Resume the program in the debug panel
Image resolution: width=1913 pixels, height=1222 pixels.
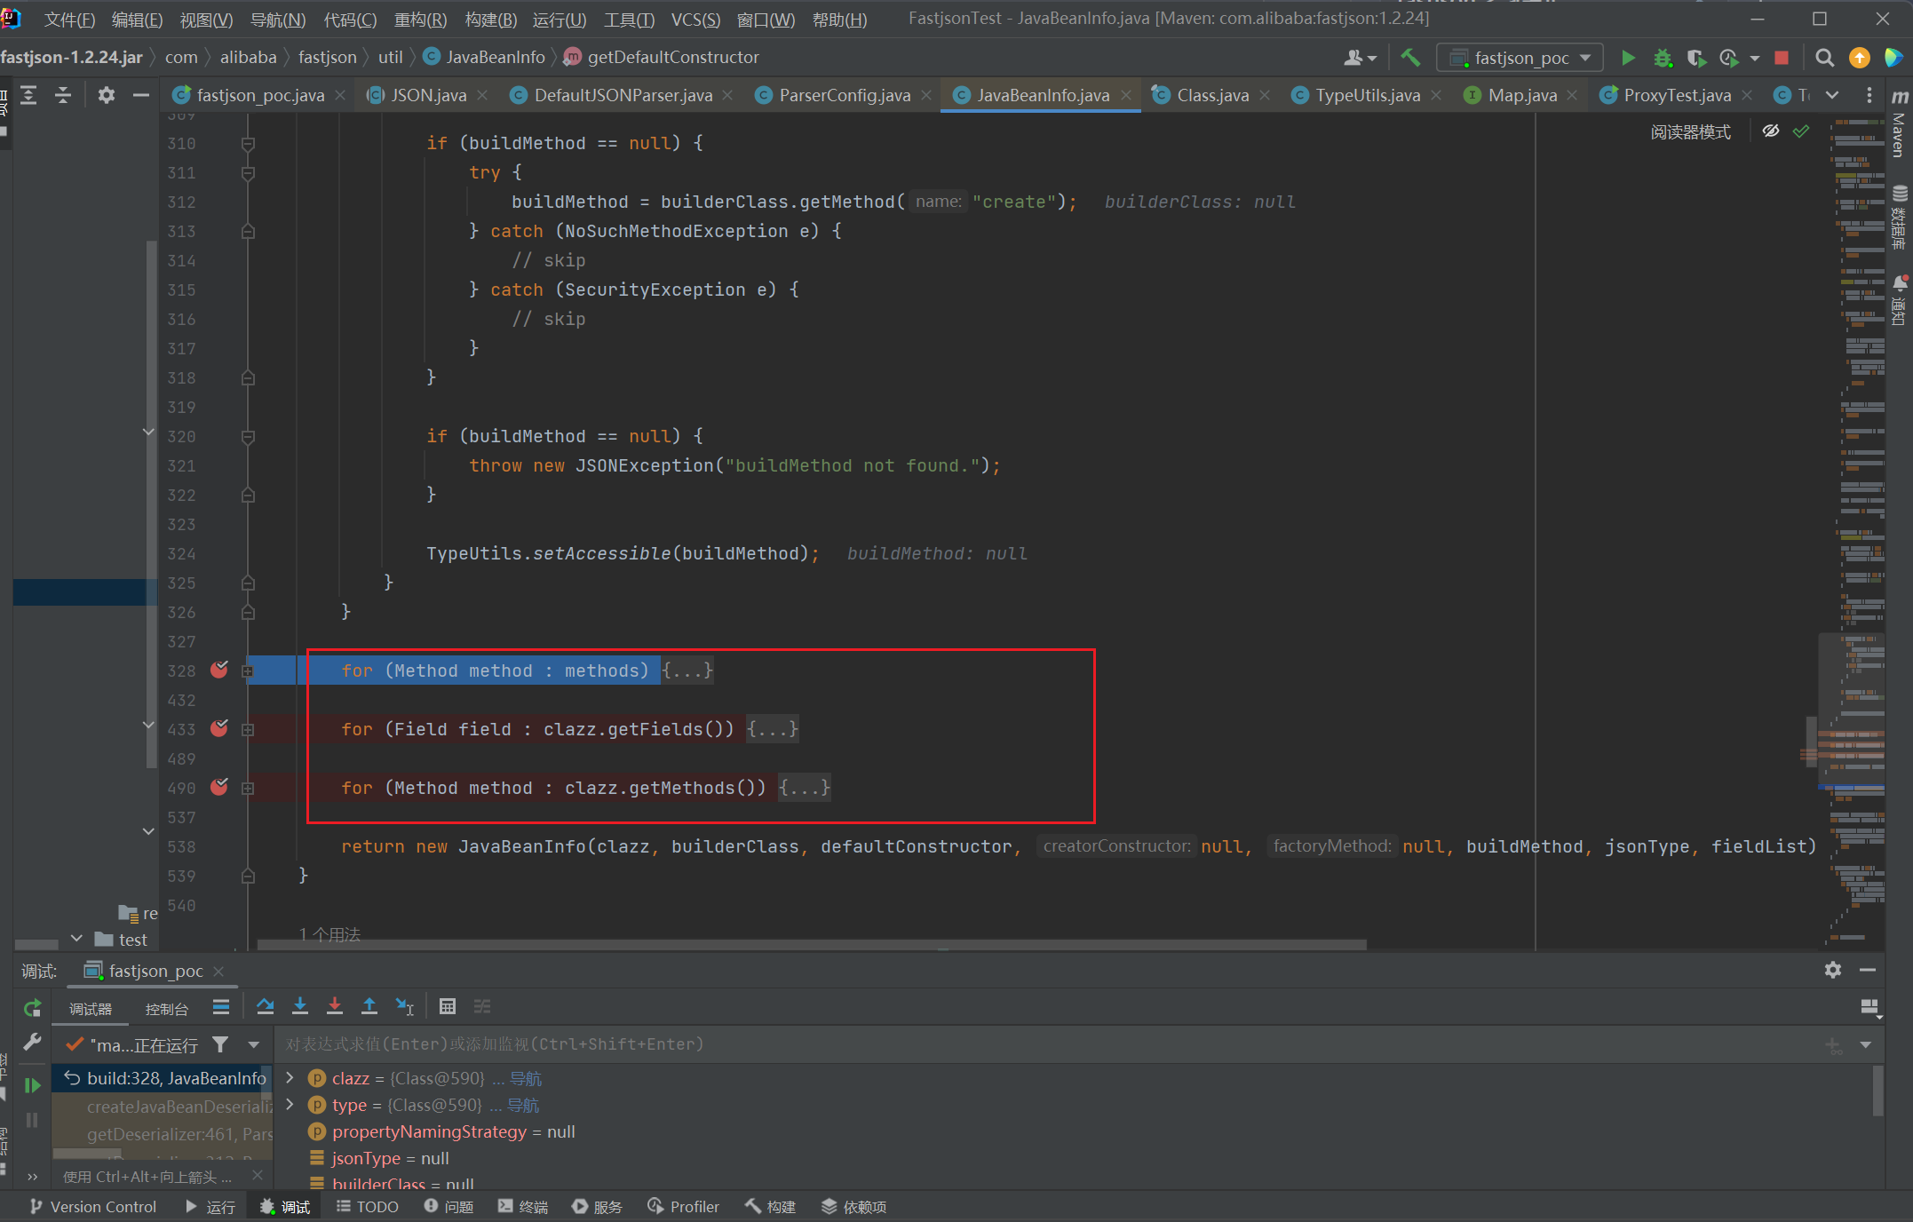[32, 1085]
